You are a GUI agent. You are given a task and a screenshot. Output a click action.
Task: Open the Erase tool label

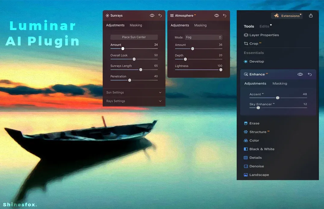254,123
